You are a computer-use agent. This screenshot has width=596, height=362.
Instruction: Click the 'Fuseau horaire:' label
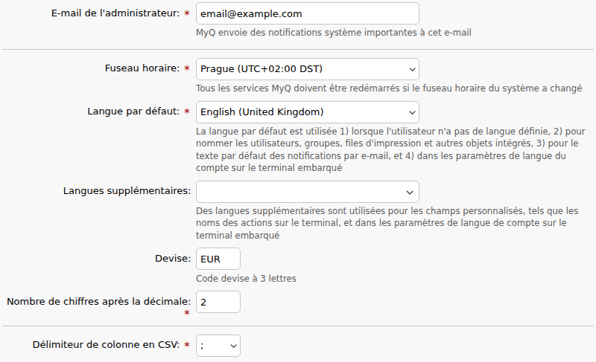142,68
